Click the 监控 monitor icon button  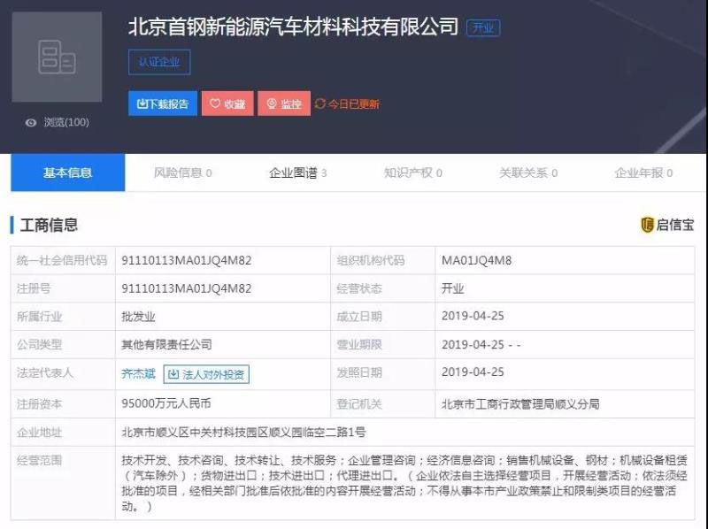(272, 104)
